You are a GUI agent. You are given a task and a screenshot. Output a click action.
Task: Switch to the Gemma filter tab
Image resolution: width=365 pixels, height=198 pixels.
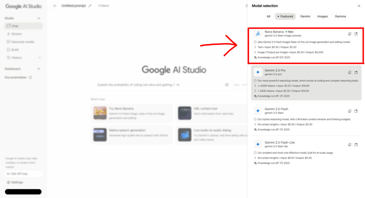(340, 16)
